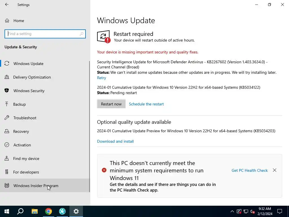The width and height of the screenshot is (289, 217).
Task: Click the Backup arrow icon
Action: [x=7, y=104]
